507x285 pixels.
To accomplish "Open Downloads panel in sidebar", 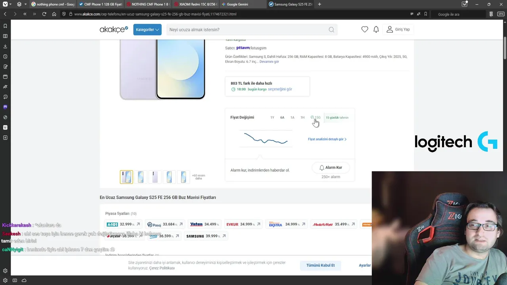I will tap(5, 46).
